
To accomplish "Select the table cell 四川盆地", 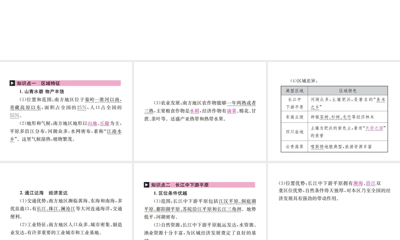I will 294,132.
